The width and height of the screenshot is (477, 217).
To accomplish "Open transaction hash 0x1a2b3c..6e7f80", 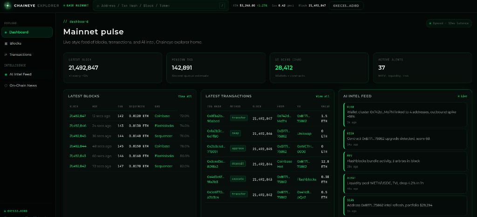I will click(x=216, y=133).
